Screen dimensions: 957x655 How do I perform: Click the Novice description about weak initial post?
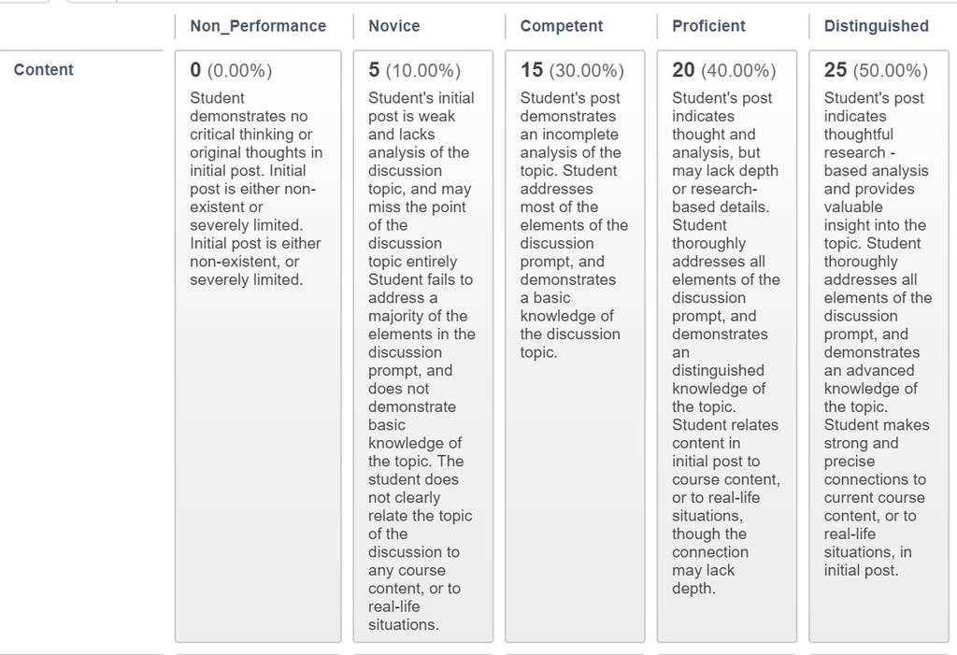coord(421,362)
